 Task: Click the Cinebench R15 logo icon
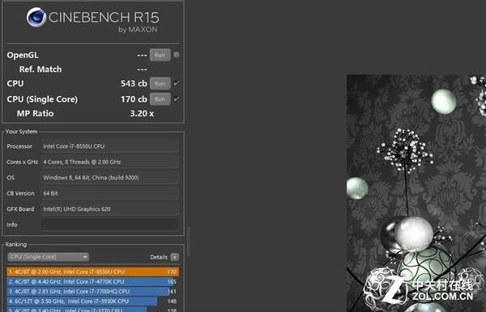click(x=36, y=17)
